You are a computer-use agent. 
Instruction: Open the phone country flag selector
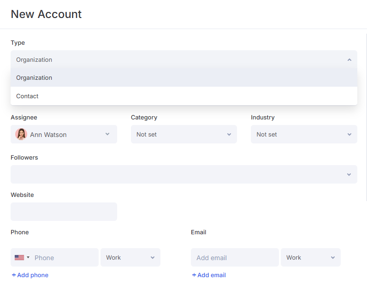(x=22, y=257)
